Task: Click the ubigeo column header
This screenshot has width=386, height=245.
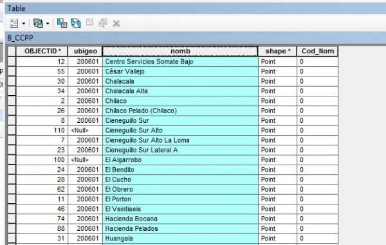Action: tap(85, 51)
